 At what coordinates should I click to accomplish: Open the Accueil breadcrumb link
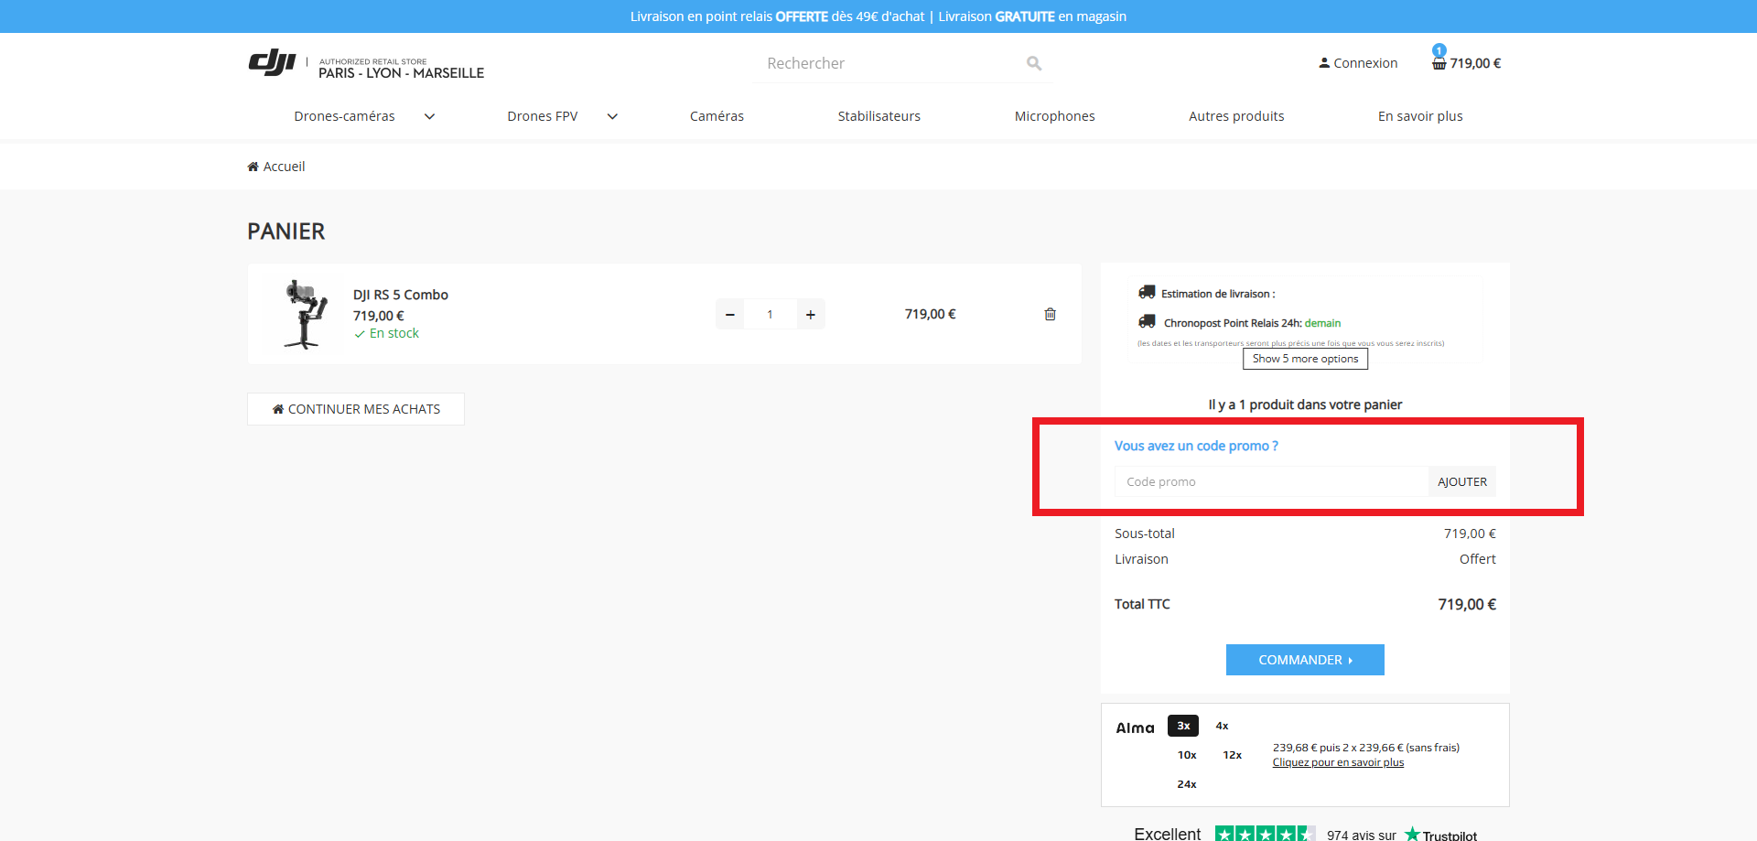284,167
